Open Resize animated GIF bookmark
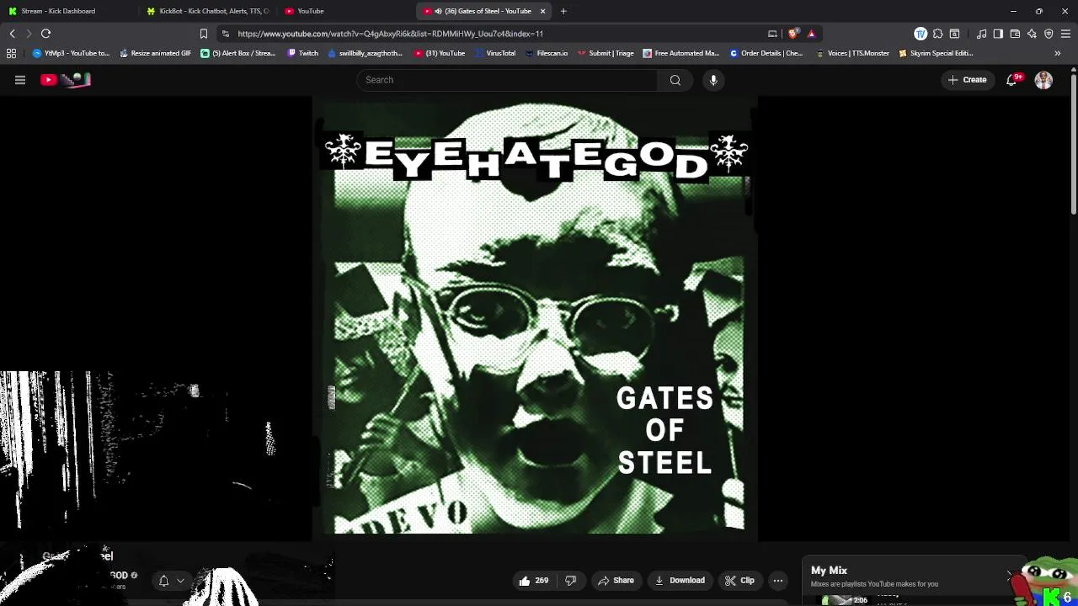Image resolution: width=1078 pixels, height=606 pixels. coord(155,53)
